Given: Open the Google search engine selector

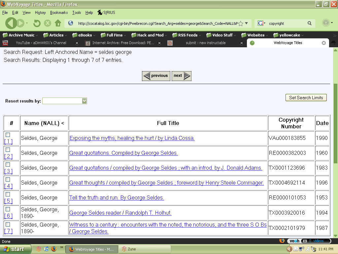Looking at the screenshot, I should (261, 23).
